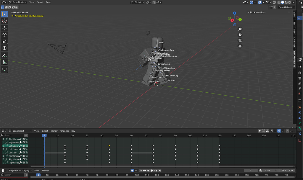The height and width of the screenshot is (180, 303).
Task: Click the hand pan icon in the viewport
Action: click(240, 35)
